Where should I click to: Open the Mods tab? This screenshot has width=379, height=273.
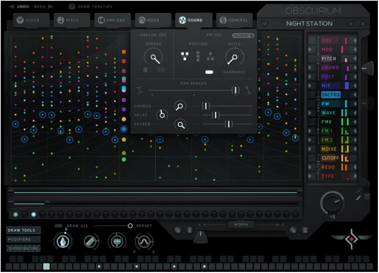click(x=153, y=20)
